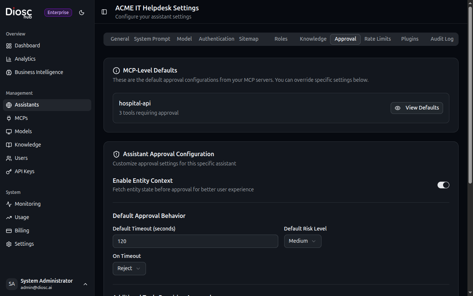Click the Settings gear icon in sidebar
Screen dimensions: 473x296
click(x=9, y=244)
